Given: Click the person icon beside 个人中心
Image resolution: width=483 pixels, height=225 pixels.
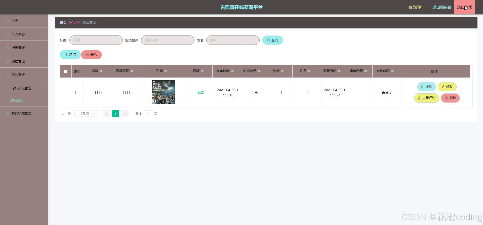Looking at the screenshot, I should [8, 34].
